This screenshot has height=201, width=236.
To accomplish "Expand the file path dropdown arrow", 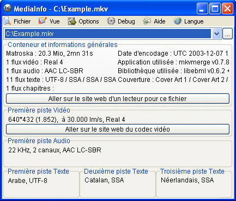I will pyautogui.click(x=216, y=34).
